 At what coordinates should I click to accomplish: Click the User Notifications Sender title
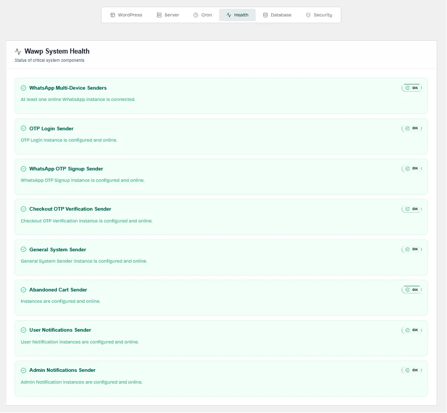60,330
